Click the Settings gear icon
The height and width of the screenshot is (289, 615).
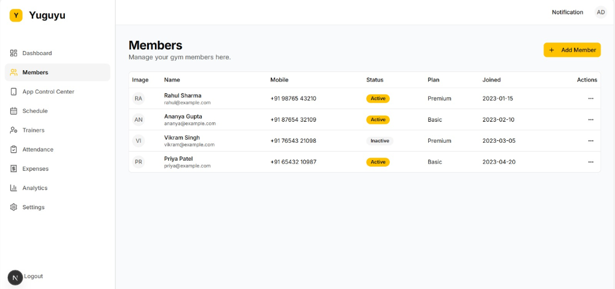coord(14,207)
